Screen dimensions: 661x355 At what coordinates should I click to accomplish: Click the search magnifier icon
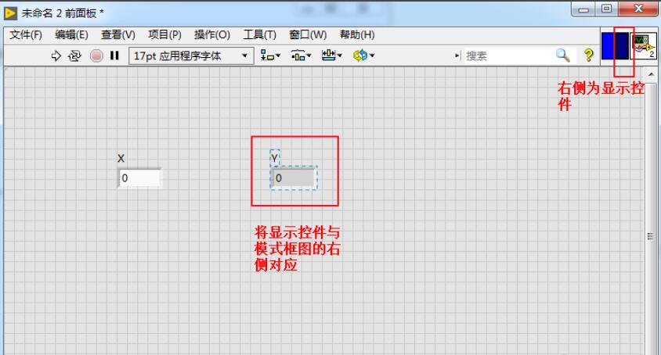[563, 56]
